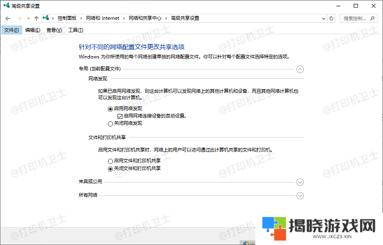Image resolution: width=383 pixels, height=245 pixels.
Task: Click 控制面板 in the breadcrumb
Action: 67,18
